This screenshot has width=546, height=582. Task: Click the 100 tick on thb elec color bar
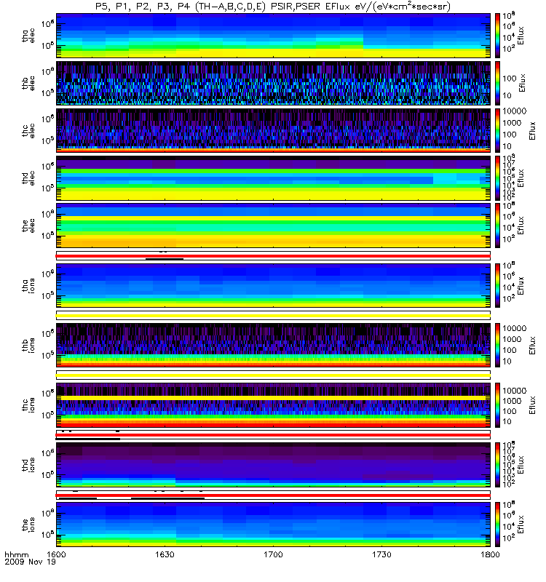point(510,79)
